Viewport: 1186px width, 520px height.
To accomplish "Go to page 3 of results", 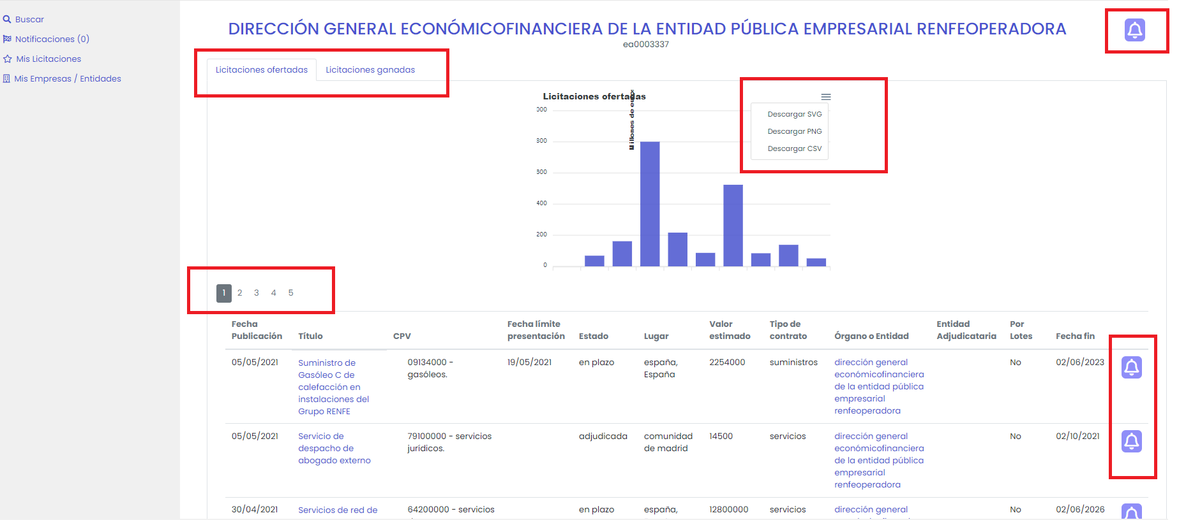I will coord(257,293).
